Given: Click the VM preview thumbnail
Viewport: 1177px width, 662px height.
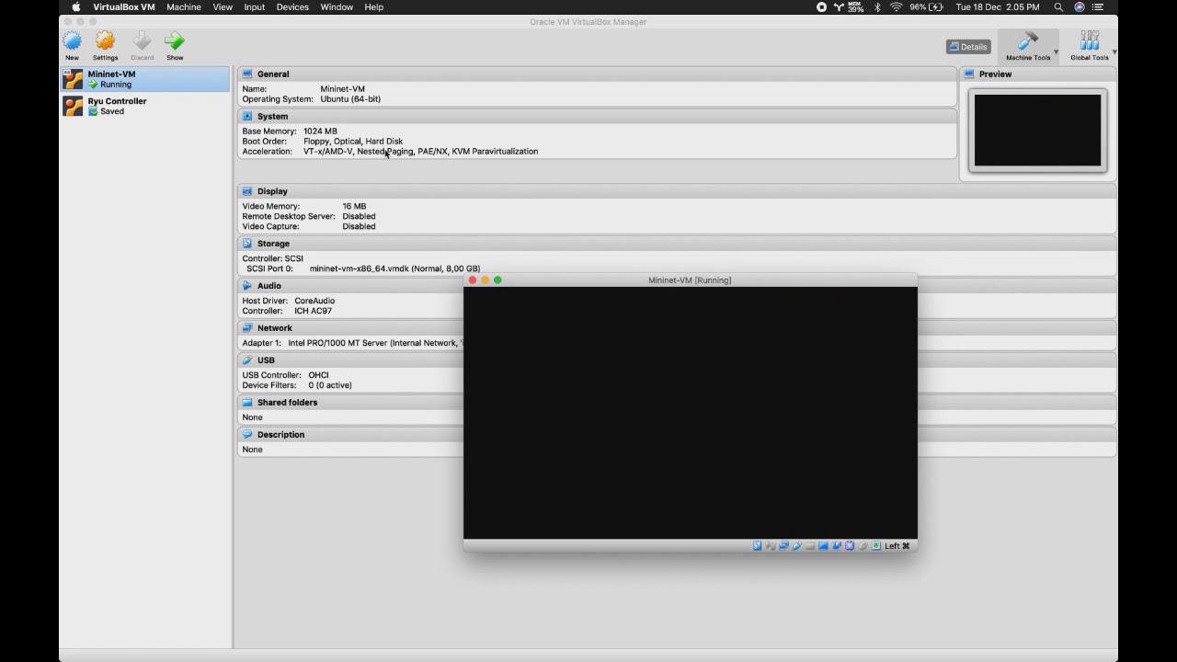Looking at the screenshot, I should [x=1037, y=130].
